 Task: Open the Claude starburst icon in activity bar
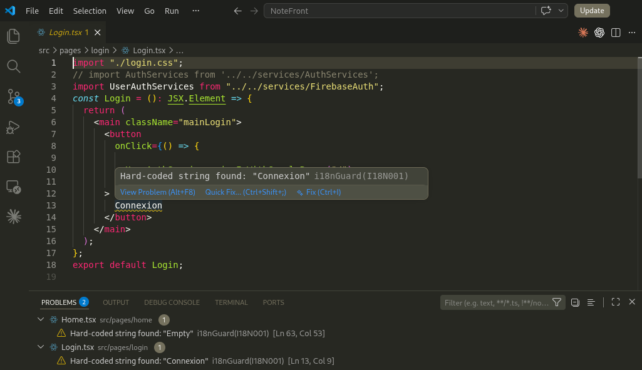click(14, 217)
